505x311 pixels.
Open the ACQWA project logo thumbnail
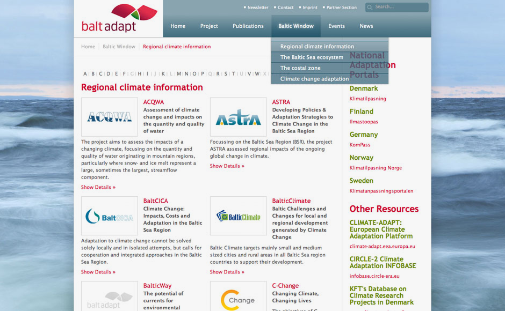pyautogui.click(x=109, y=117)
